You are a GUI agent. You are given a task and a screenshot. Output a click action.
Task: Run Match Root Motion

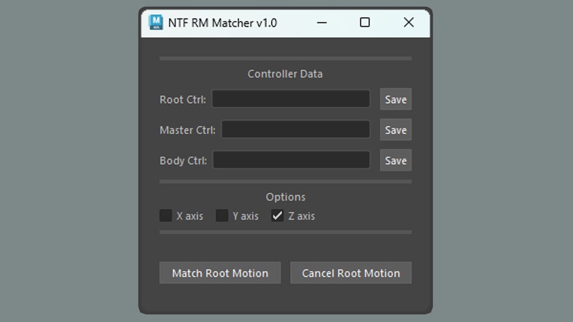click(220, 273)
